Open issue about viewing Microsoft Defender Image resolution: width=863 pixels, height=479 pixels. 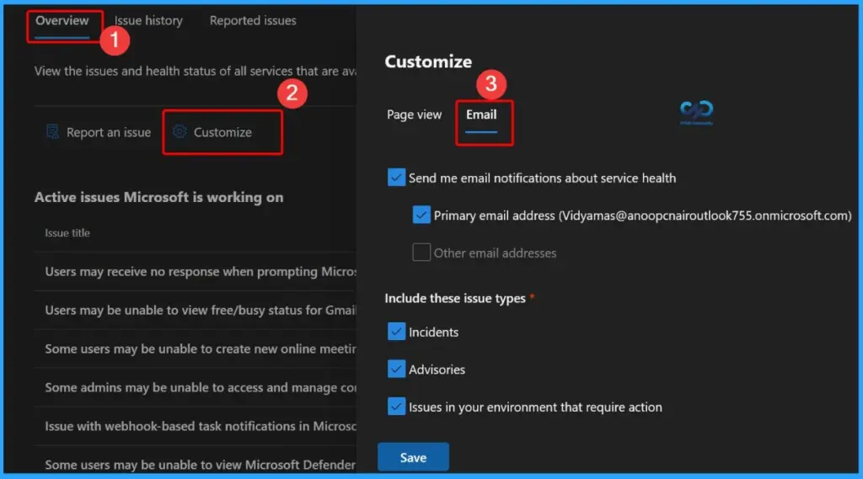[x=201, y=465]
